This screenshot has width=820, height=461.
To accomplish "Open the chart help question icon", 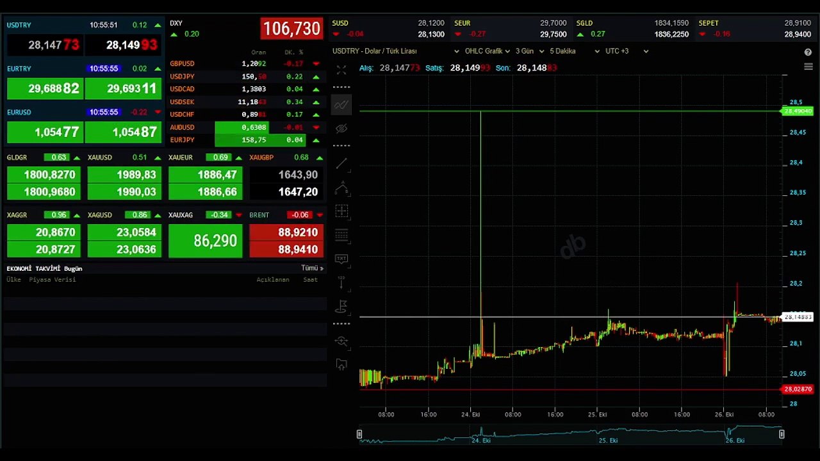I will (808, 52).
